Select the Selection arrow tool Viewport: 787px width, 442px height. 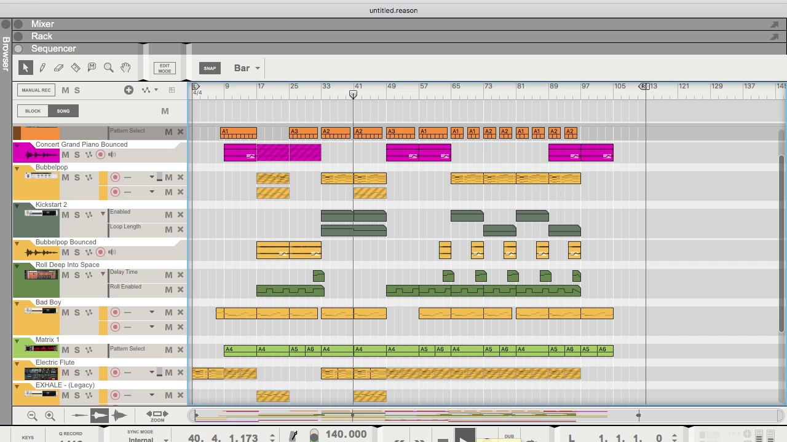point(25,68)
